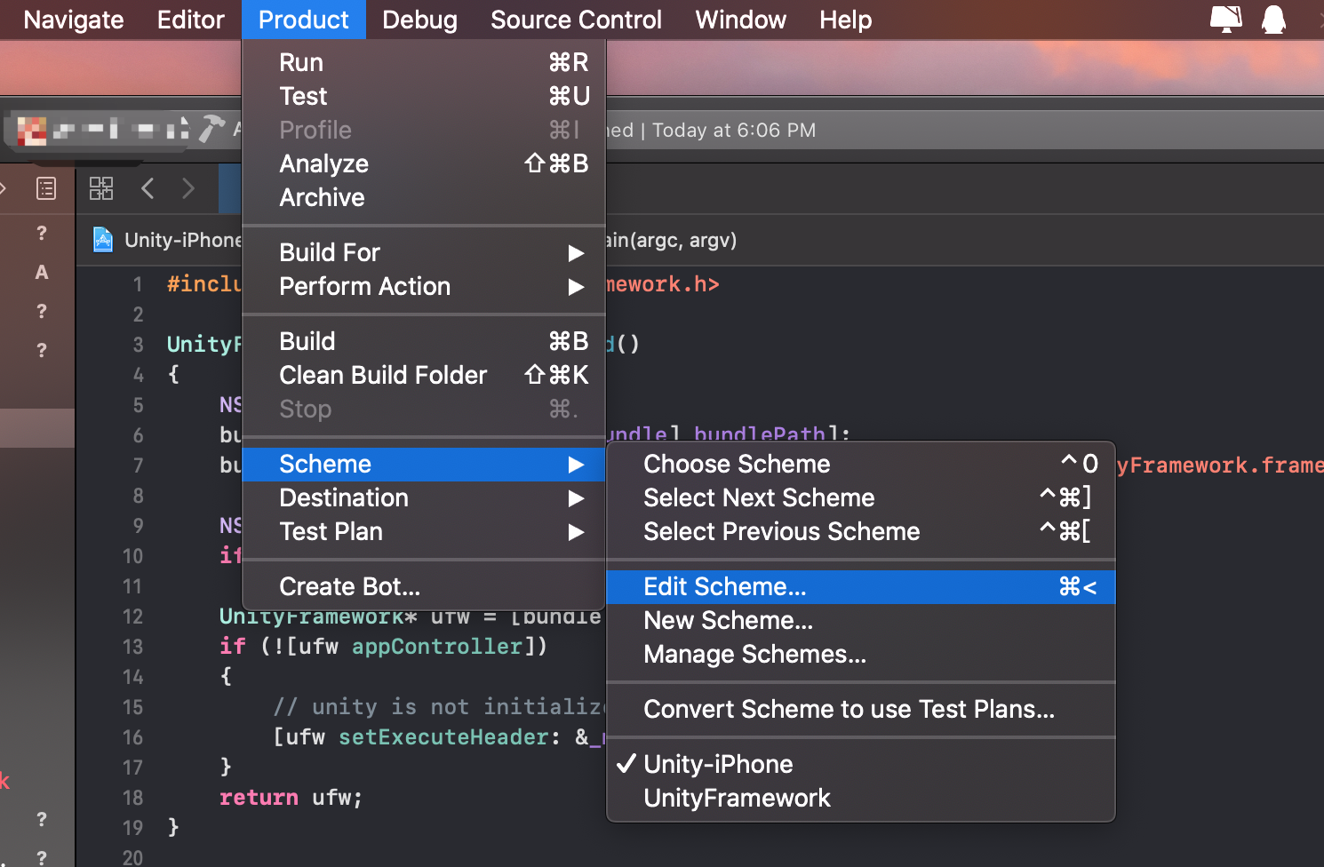Select Clean Build Folder
This screenshot has height=867, width=1324.
pos(423,375)
